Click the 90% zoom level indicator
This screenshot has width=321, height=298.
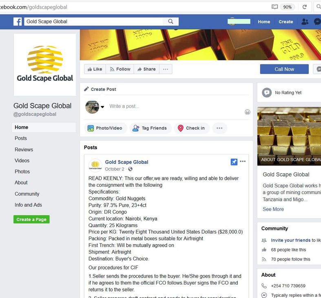(x=287, y=7)
